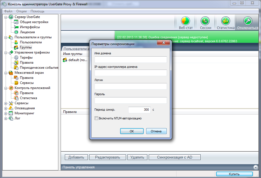Focus IP-адрес контроллера домена field
The image size is (261, 178).
pyautogui.click(x=131, y=73)
